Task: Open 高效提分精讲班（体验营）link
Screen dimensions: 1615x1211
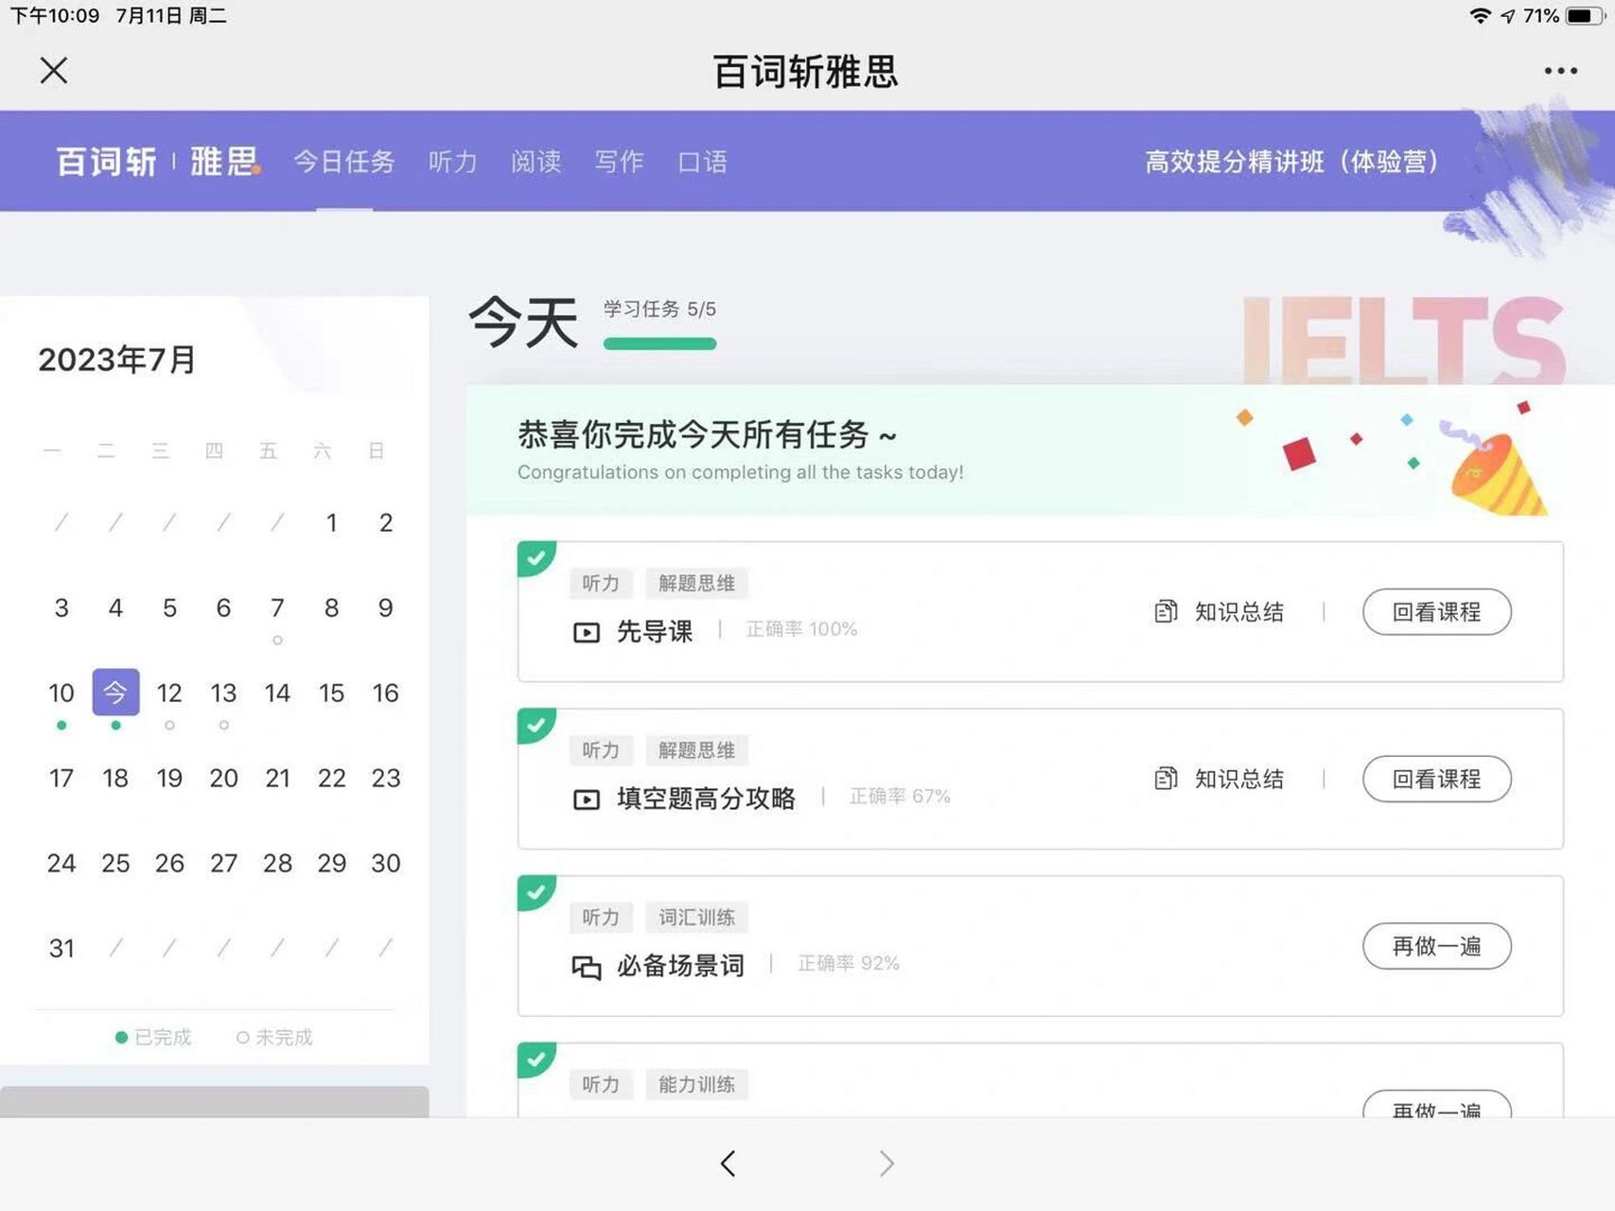Action: (1292, 162)
